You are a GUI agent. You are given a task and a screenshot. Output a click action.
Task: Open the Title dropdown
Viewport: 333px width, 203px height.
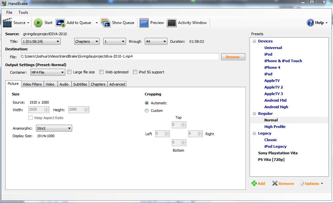[41, 41]
